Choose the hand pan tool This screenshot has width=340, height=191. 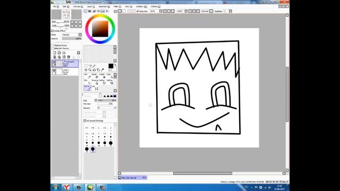tap(98, 70)
